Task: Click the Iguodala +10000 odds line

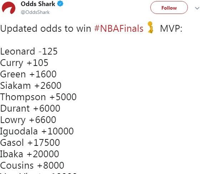Action: (x=37, y=131)
